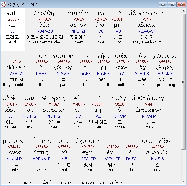
Task: Select the Greek word ἐρρέθη
Action: click(x=44, y=13)
